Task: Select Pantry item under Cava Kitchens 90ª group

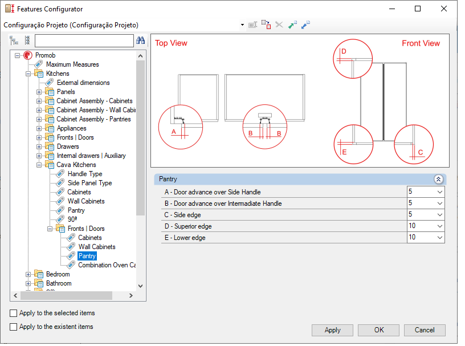Action: coord(76,210)
